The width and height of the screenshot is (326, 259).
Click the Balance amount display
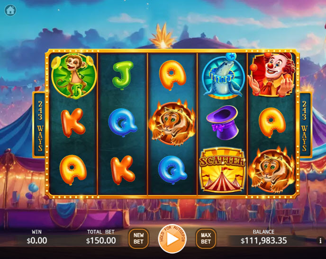point(263,241)
